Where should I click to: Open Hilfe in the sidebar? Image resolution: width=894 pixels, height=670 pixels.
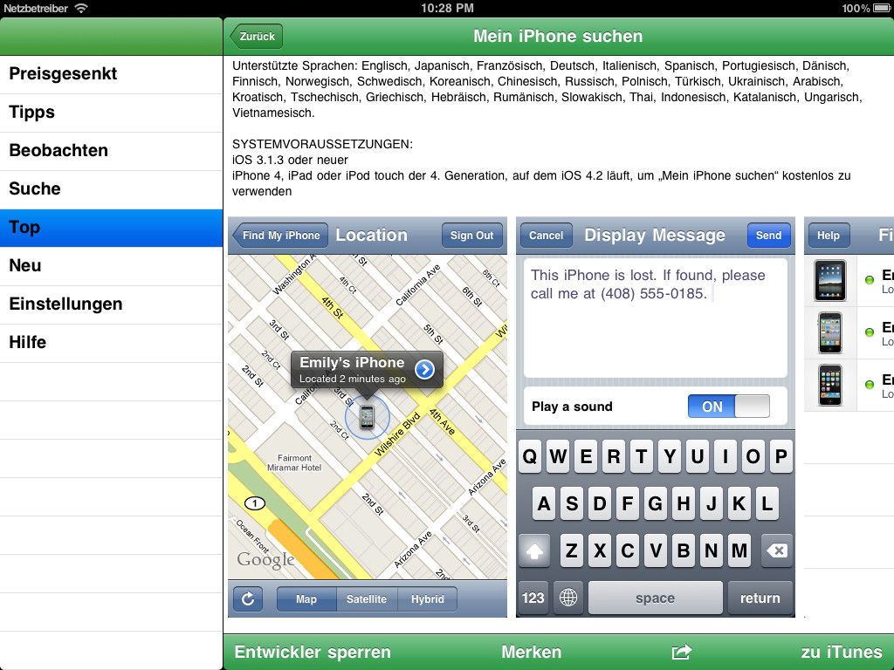111,343
